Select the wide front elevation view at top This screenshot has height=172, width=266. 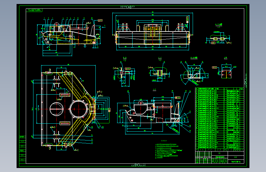(152, 31)
